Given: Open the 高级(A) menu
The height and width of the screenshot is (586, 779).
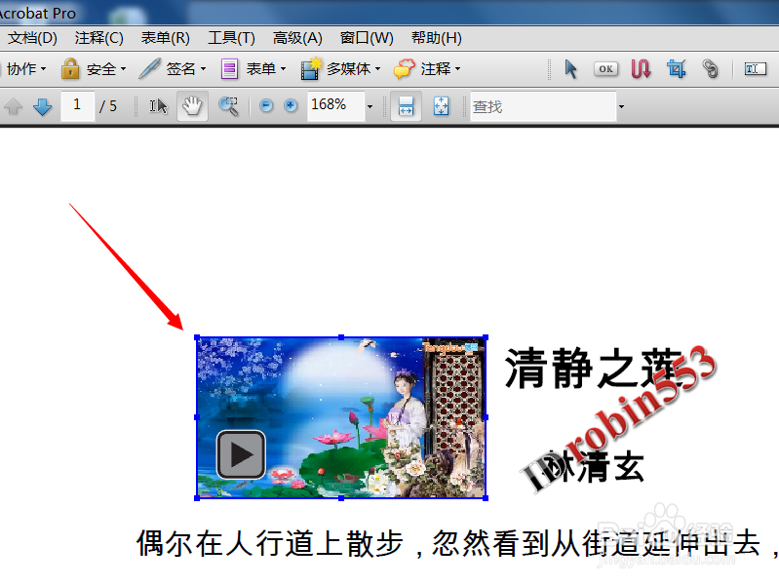Looking at the screenshot, I should [x=297, y=38].
